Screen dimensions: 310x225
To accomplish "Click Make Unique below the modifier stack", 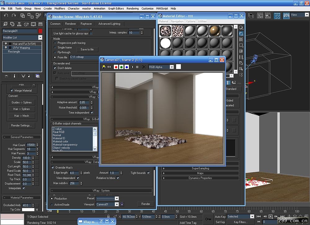I will 23,76.
